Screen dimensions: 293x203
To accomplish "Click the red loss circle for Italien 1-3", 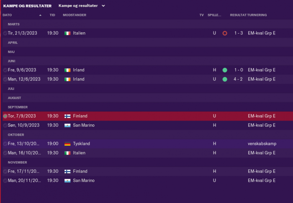I will [225, 33].
